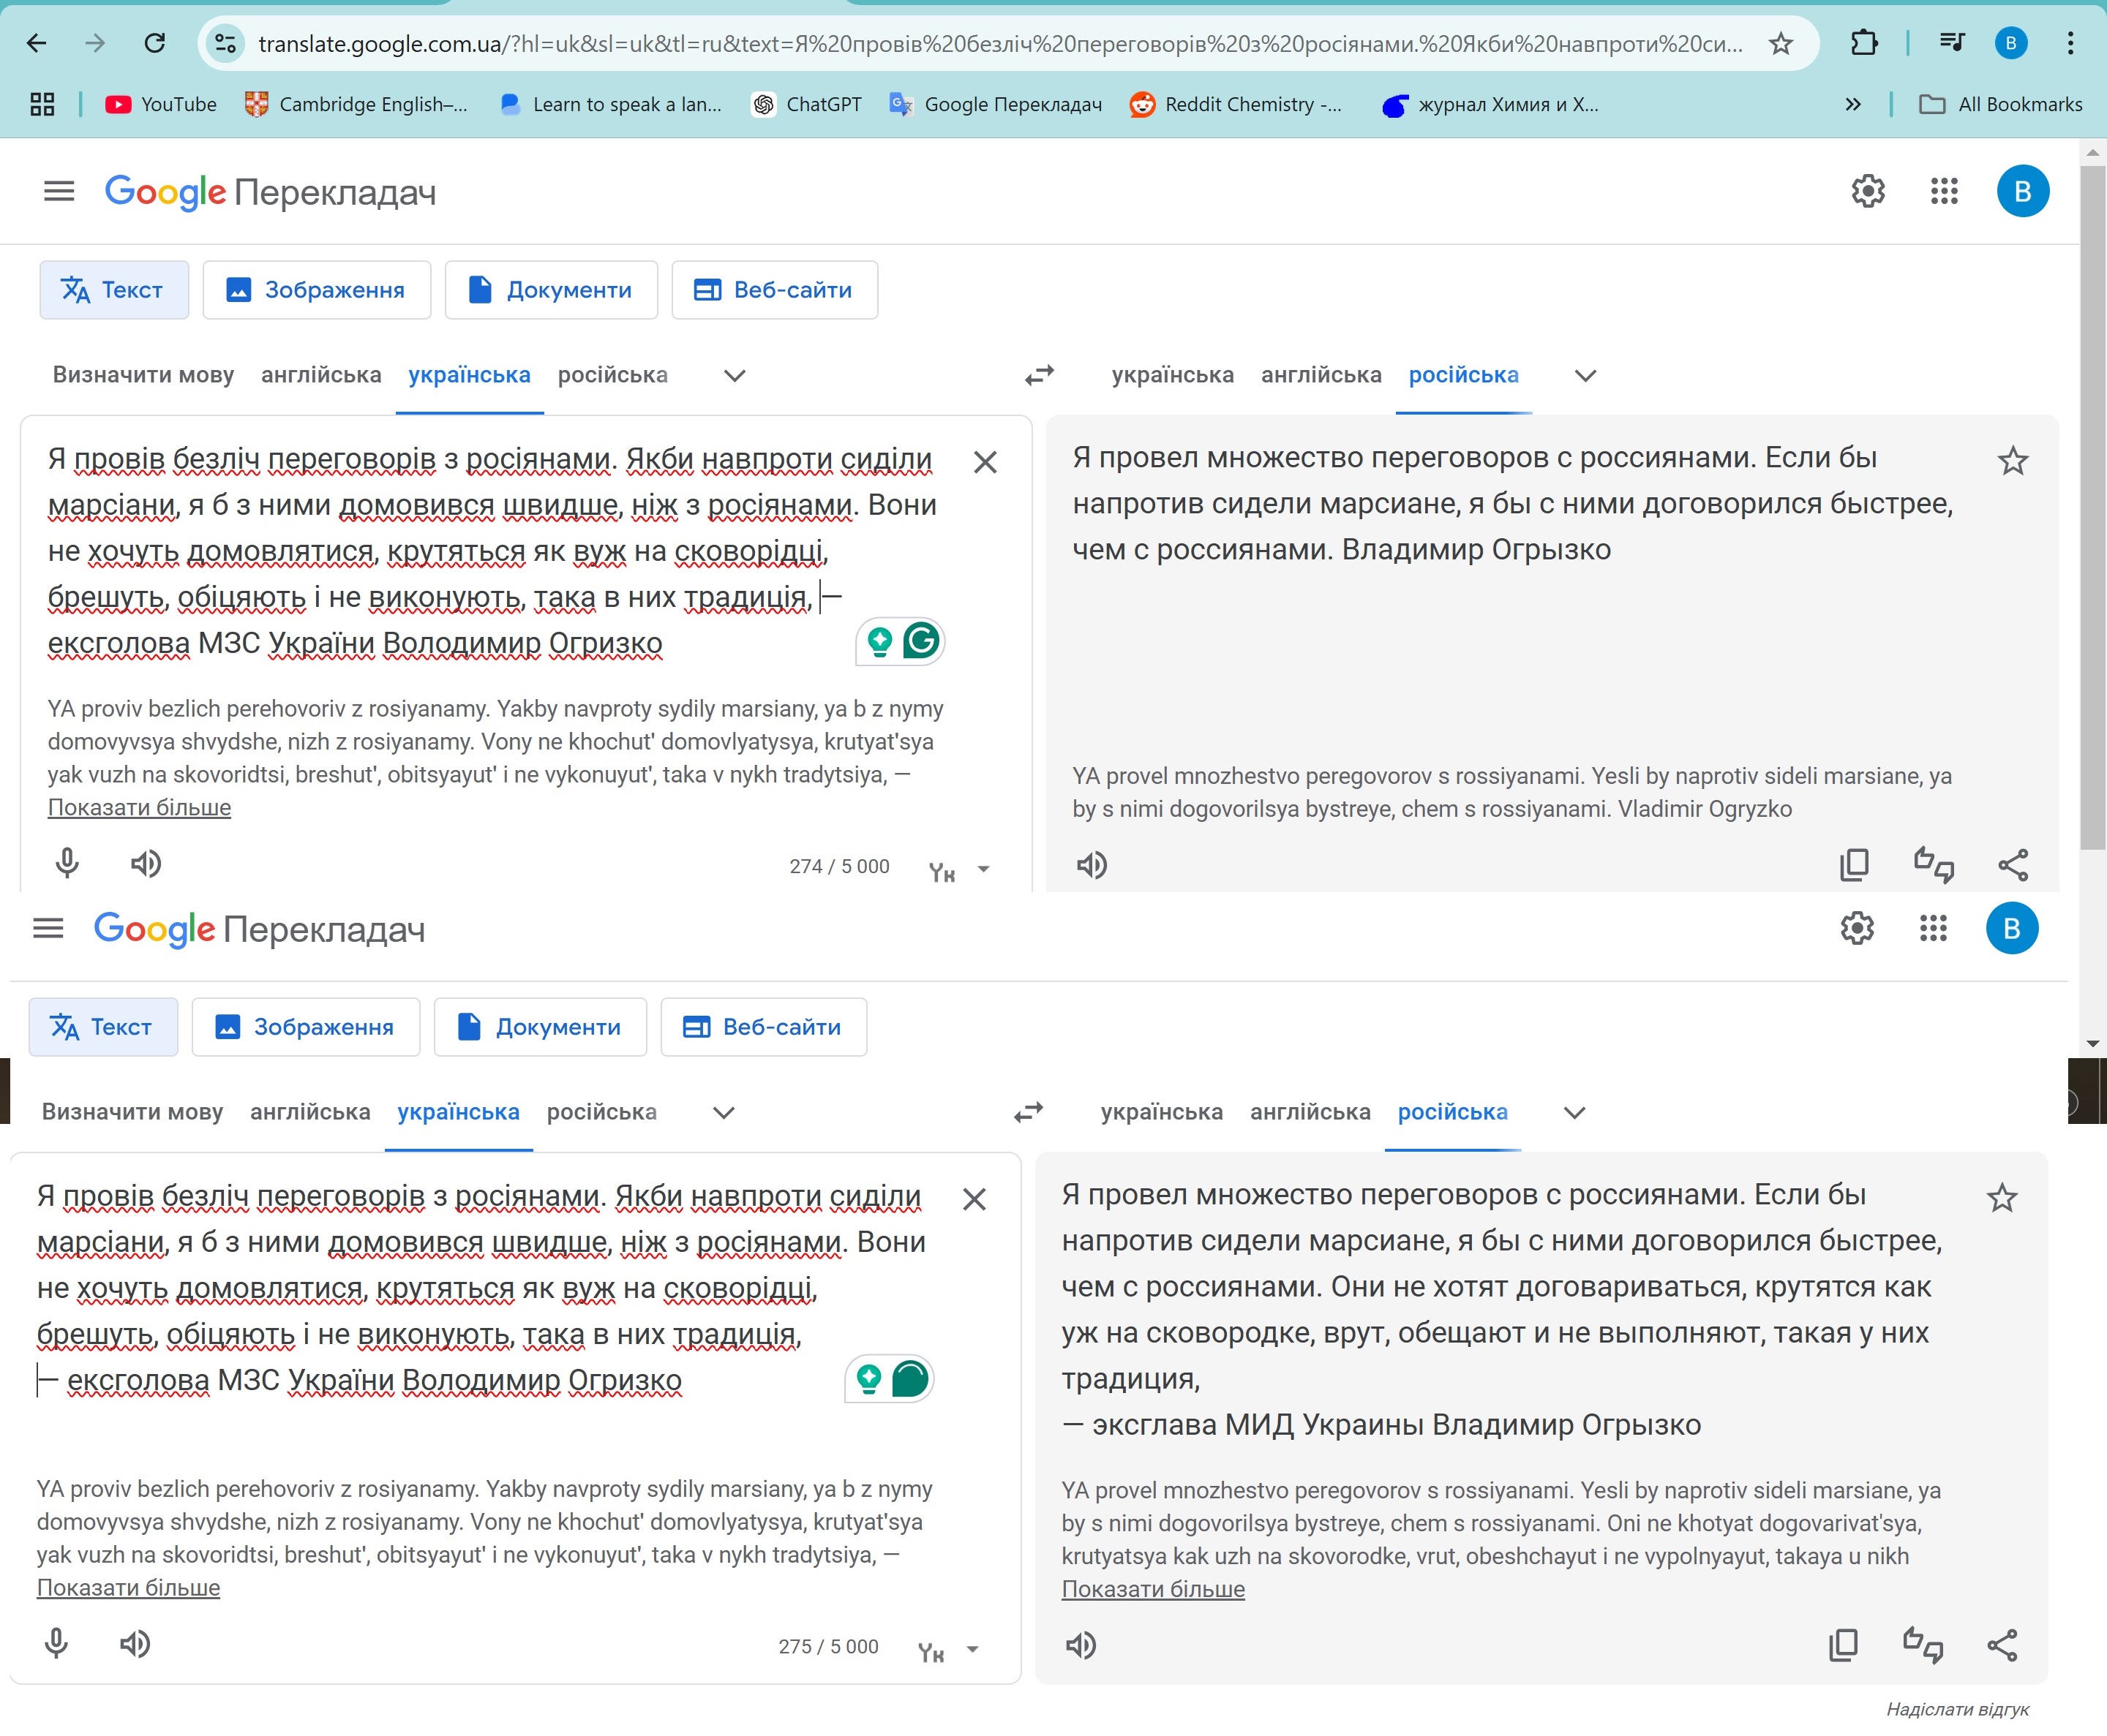The height and width of the screenshot is (1736, 2107).
Task: Click Показати більше link under top source text
Action: [139, 807]
